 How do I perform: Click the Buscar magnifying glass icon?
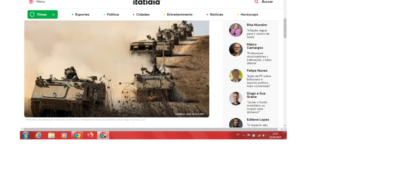click(x=256, y=2)
